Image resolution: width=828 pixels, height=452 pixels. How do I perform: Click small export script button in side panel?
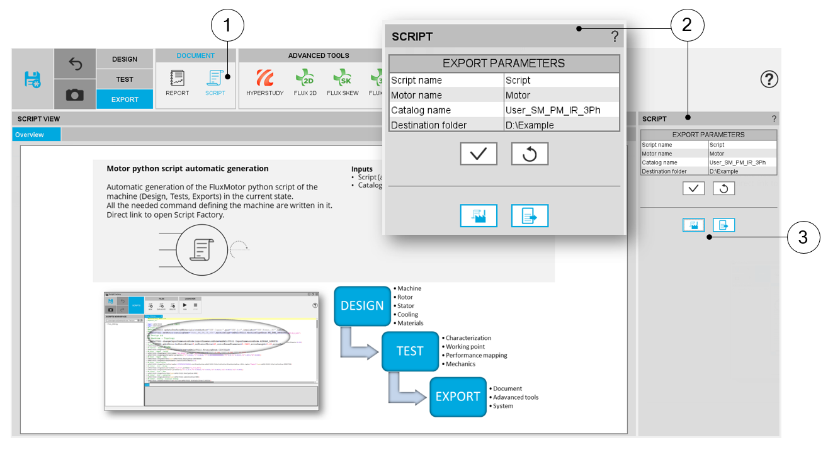(723, 225)
